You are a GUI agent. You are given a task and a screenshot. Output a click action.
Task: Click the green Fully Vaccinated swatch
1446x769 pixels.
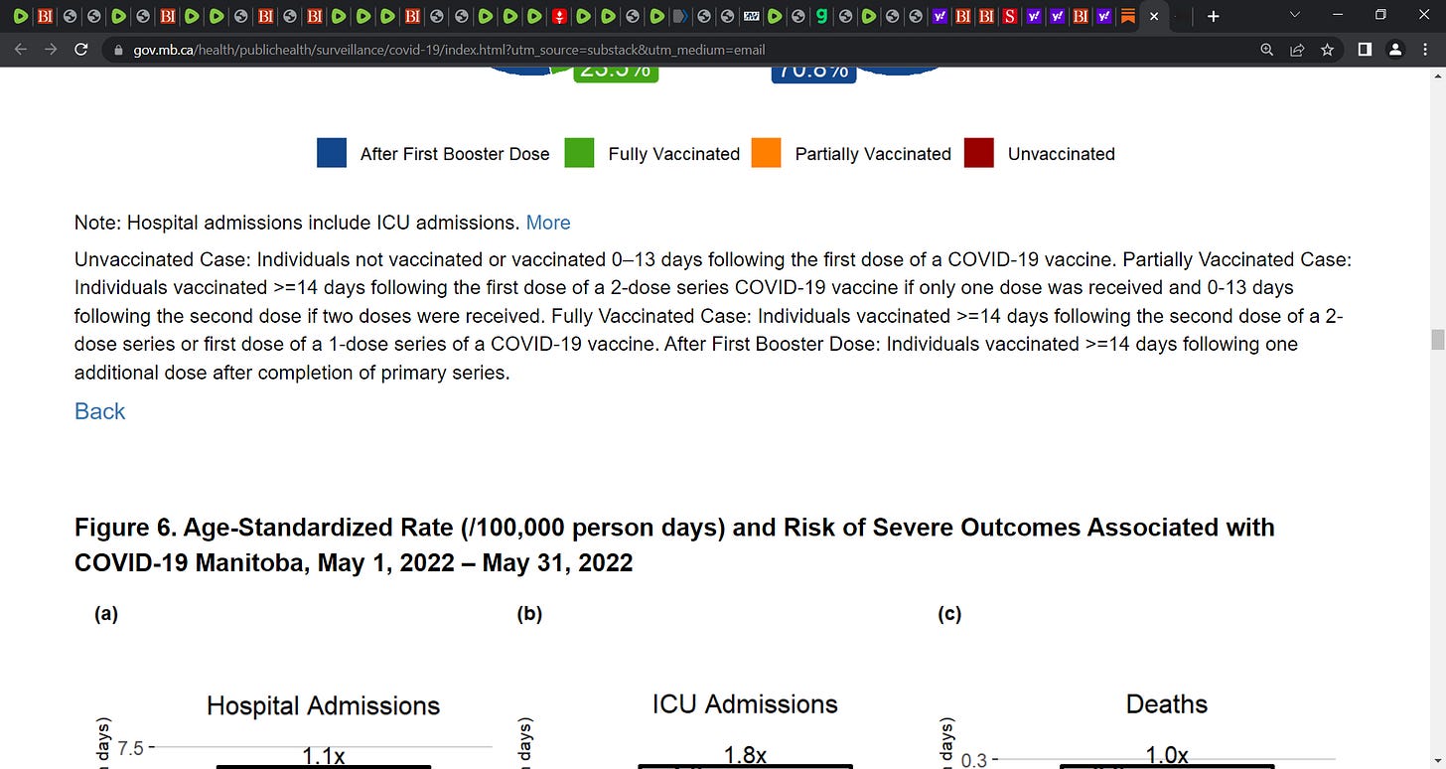pyautogui.click(x=579, y=153)
